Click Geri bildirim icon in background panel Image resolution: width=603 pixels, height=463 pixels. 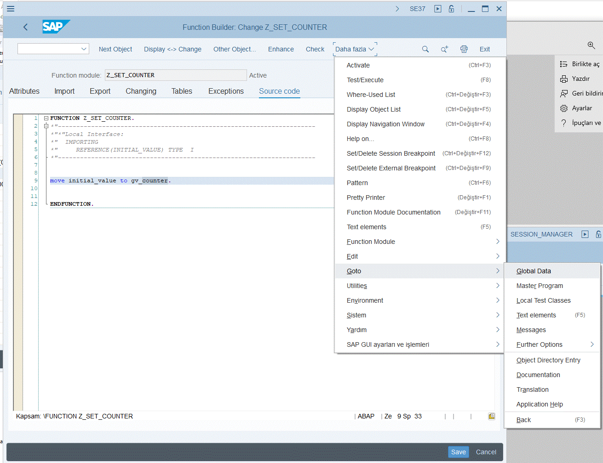564,93
